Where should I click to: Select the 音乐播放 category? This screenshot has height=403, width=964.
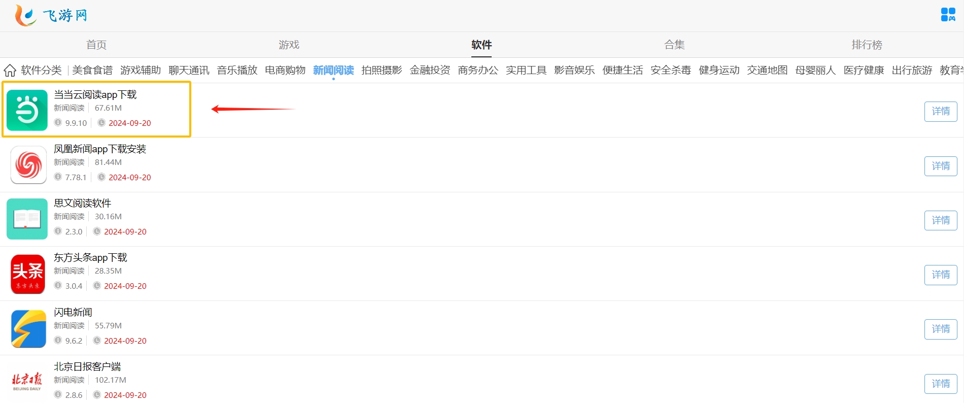tap(237, 70)
